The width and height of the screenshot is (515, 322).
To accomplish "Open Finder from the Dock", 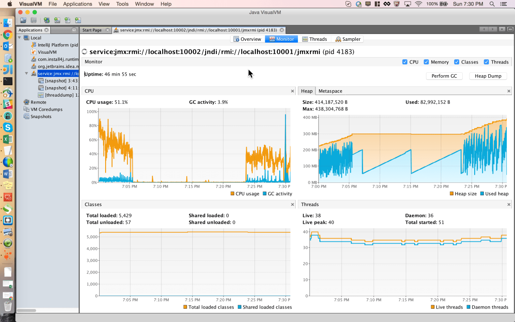I will point(8,23).
